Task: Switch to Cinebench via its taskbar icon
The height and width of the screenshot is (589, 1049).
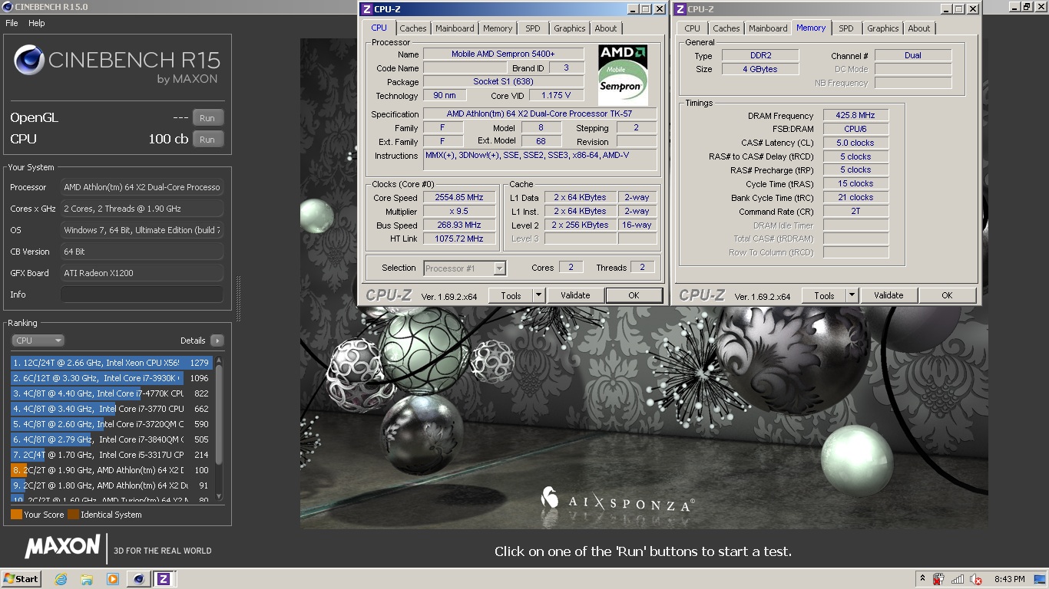Action: [x=138, y=579]
